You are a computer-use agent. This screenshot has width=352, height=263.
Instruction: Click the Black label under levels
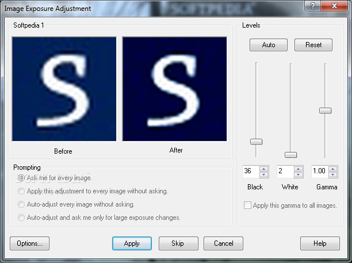(x=255, y=187)
